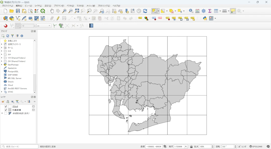Open the プロジェクト menu
Image resolution: width=271 pixels, height=149 pixels.
[8, 6]
